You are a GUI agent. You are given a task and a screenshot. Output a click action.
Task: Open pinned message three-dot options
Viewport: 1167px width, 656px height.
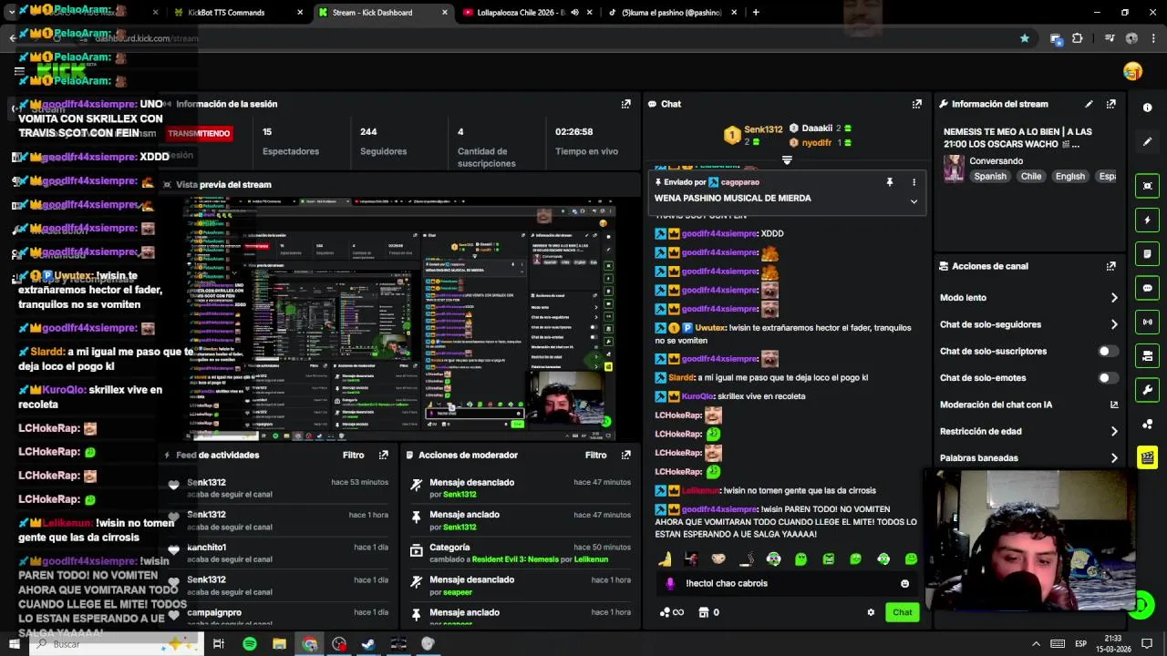click(914, 182)
